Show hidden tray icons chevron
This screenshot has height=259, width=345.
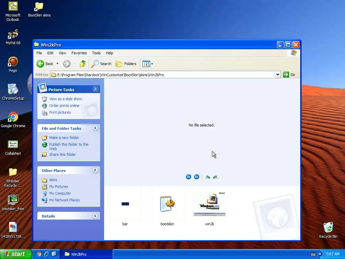tap(320, 254)
